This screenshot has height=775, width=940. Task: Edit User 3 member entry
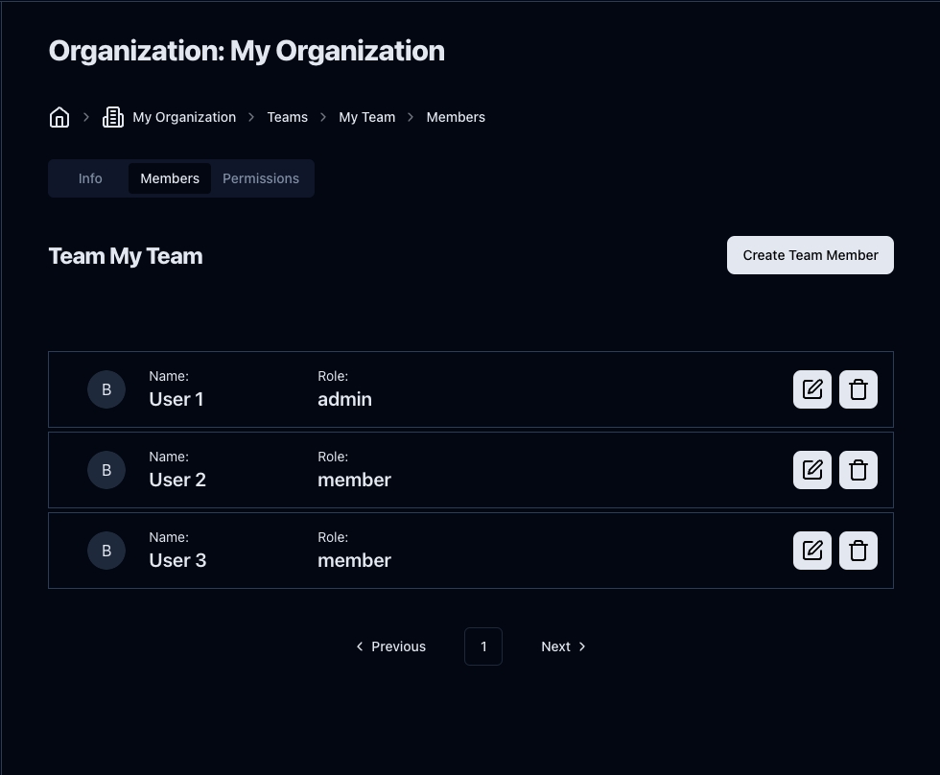(x=811, y=551)
